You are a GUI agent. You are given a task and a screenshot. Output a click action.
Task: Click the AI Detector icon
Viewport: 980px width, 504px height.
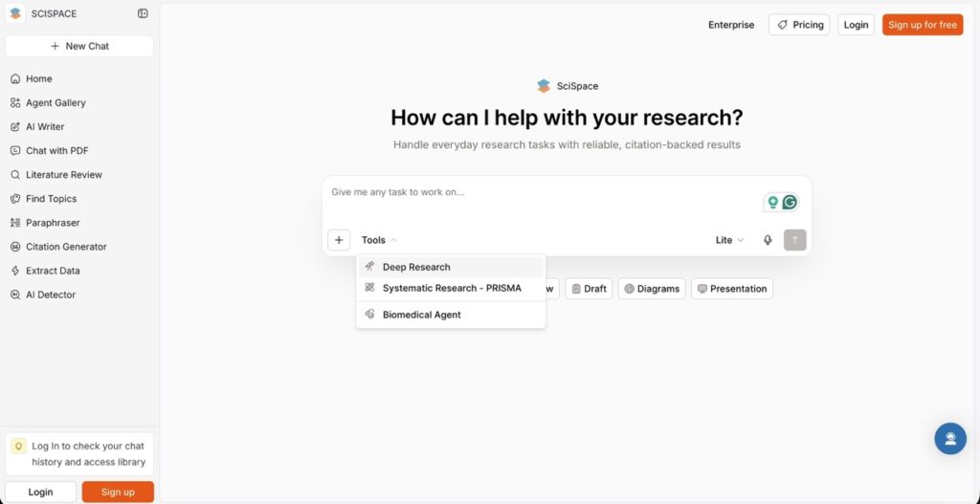(15, 295)
